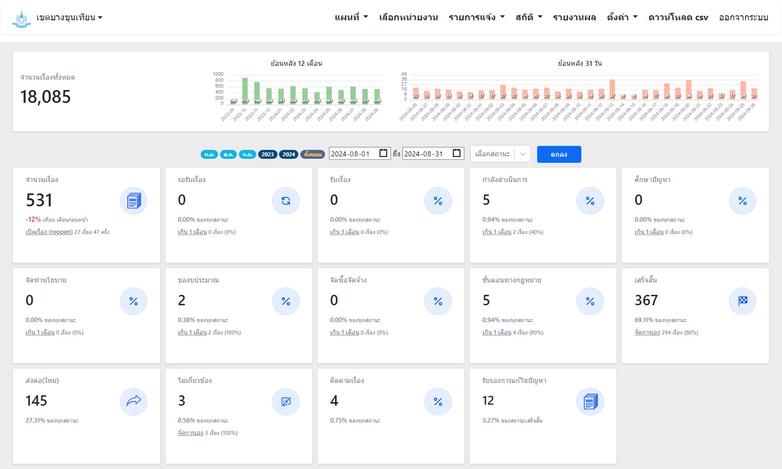Image resolution: width=782 pixels, height=469 pixels.
Task: Click the district logo in the header
Action: 21,18
